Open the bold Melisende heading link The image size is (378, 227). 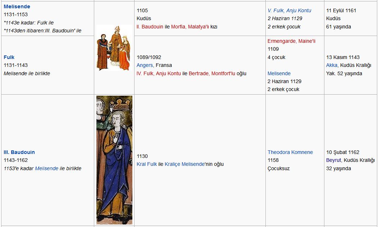click(17, 6)
